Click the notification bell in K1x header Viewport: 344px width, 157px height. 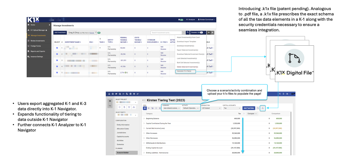click(179, 20)
